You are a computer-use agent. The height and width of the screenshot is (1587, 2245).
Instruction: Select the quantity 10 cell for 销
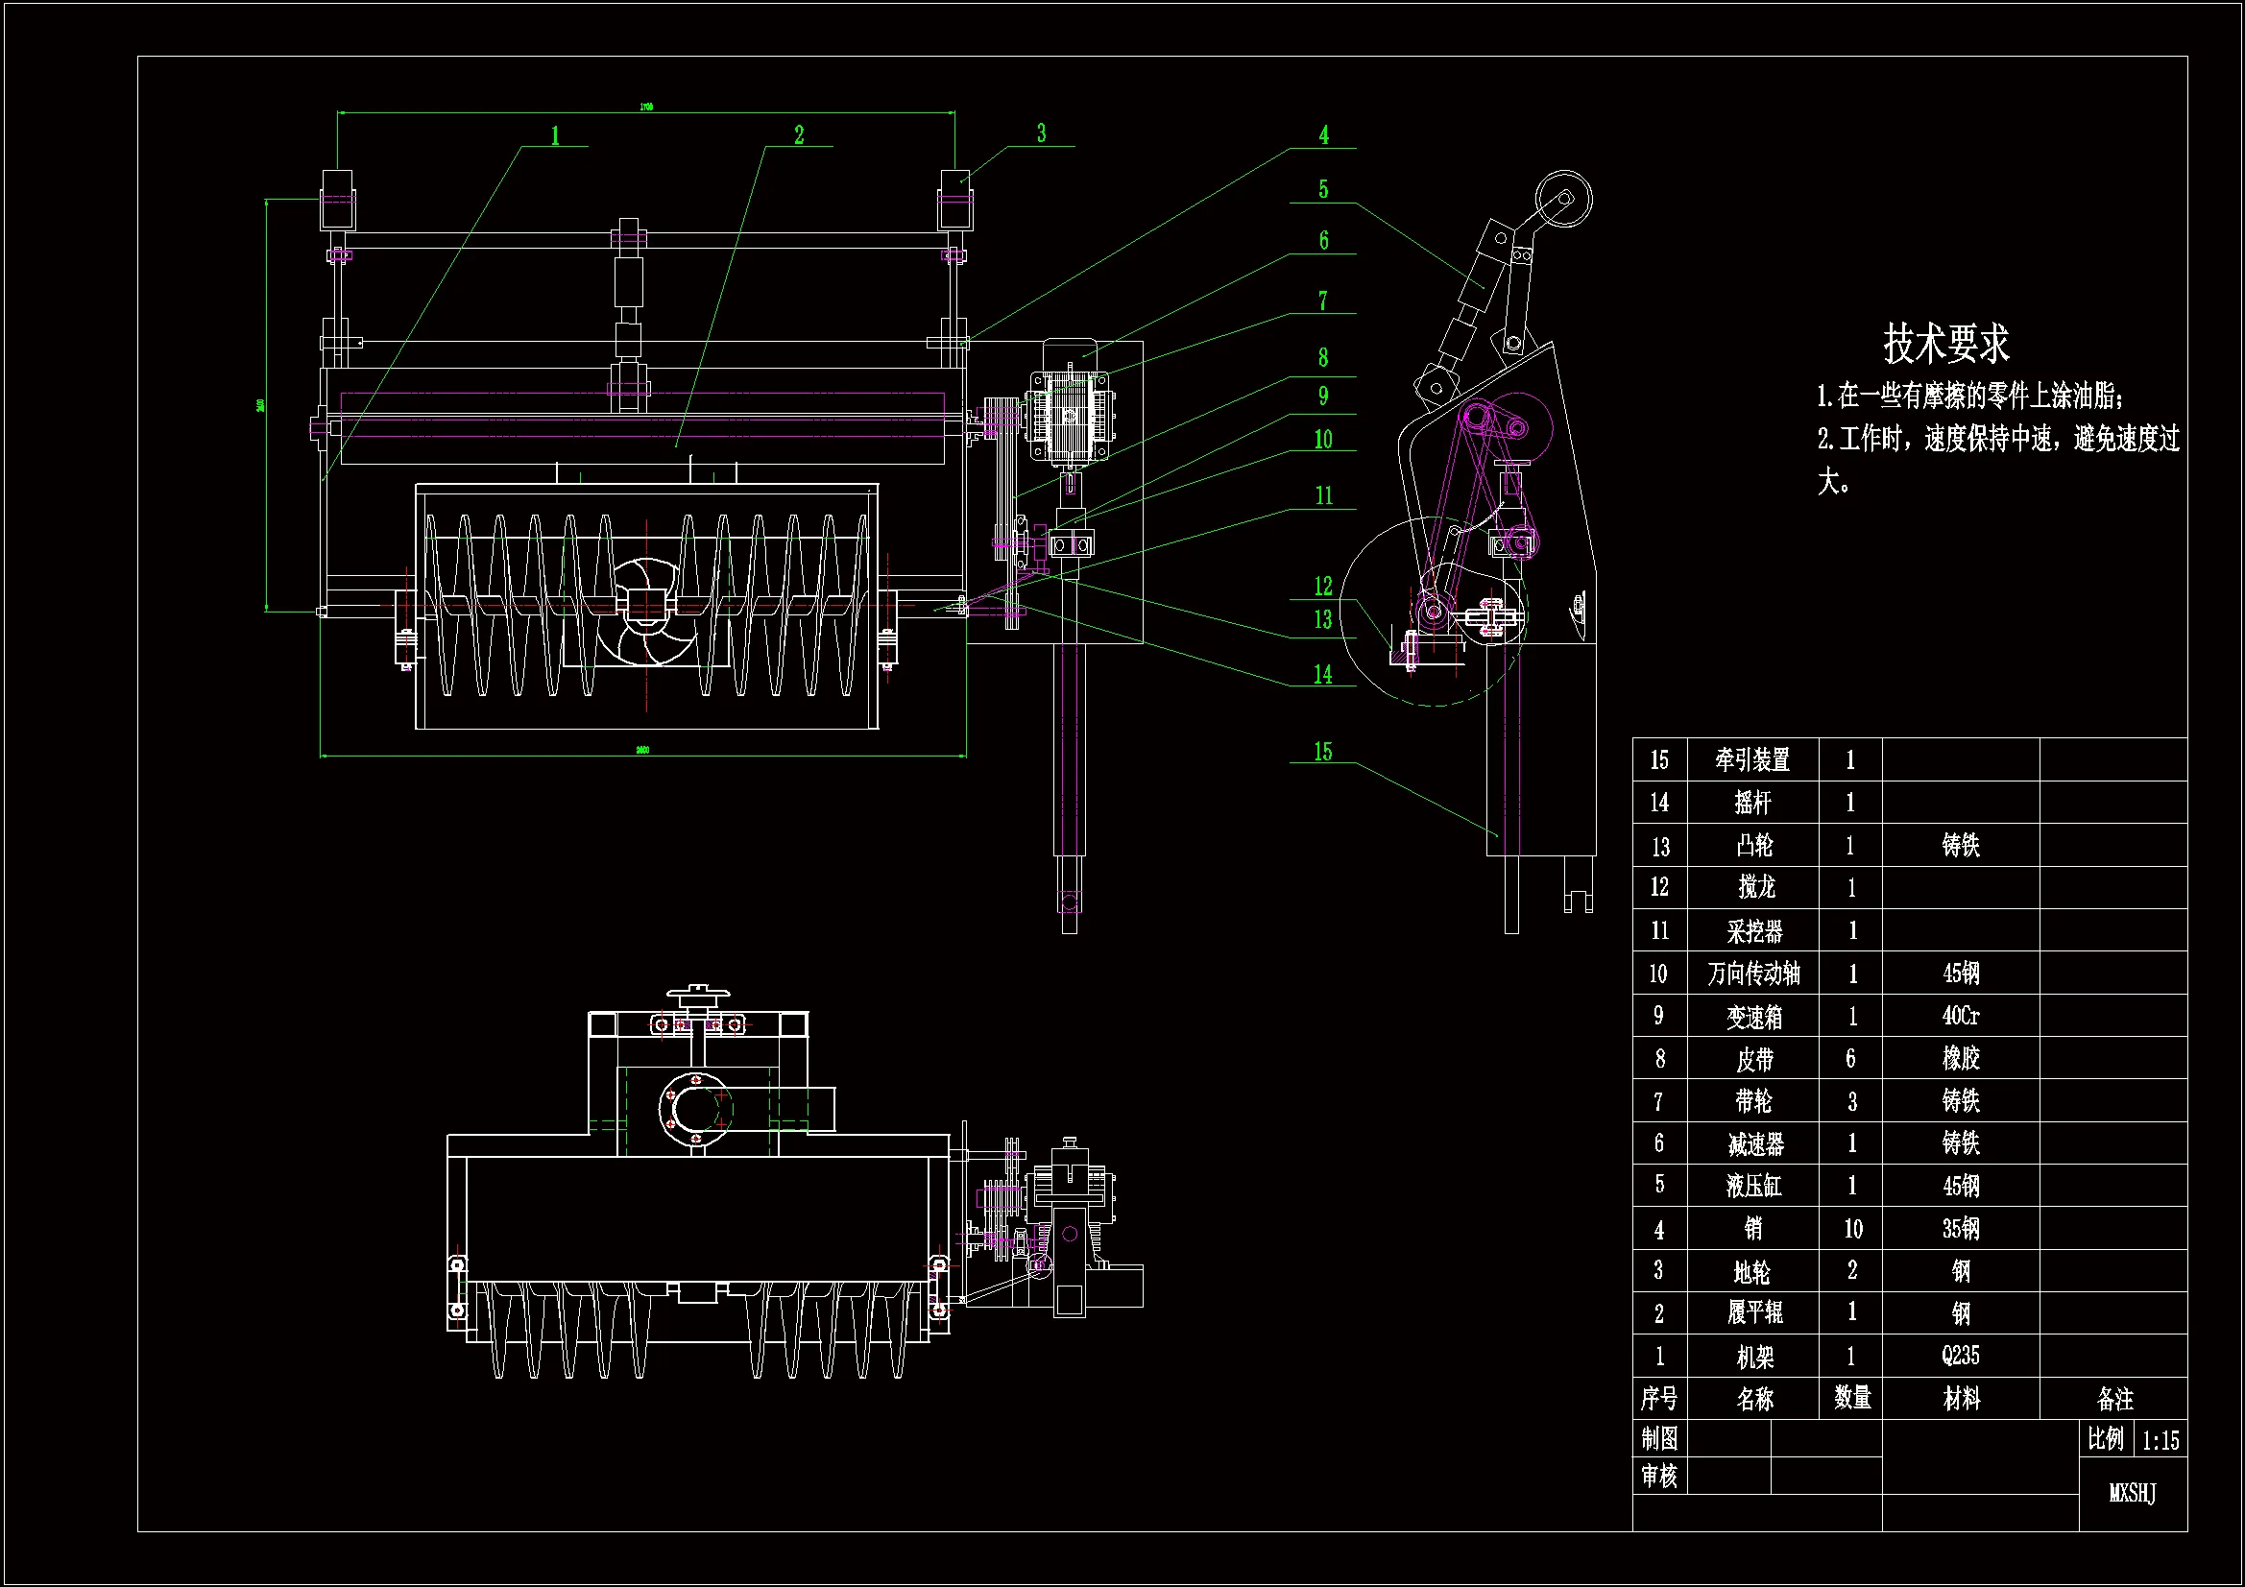[x=1852, y=1229]
